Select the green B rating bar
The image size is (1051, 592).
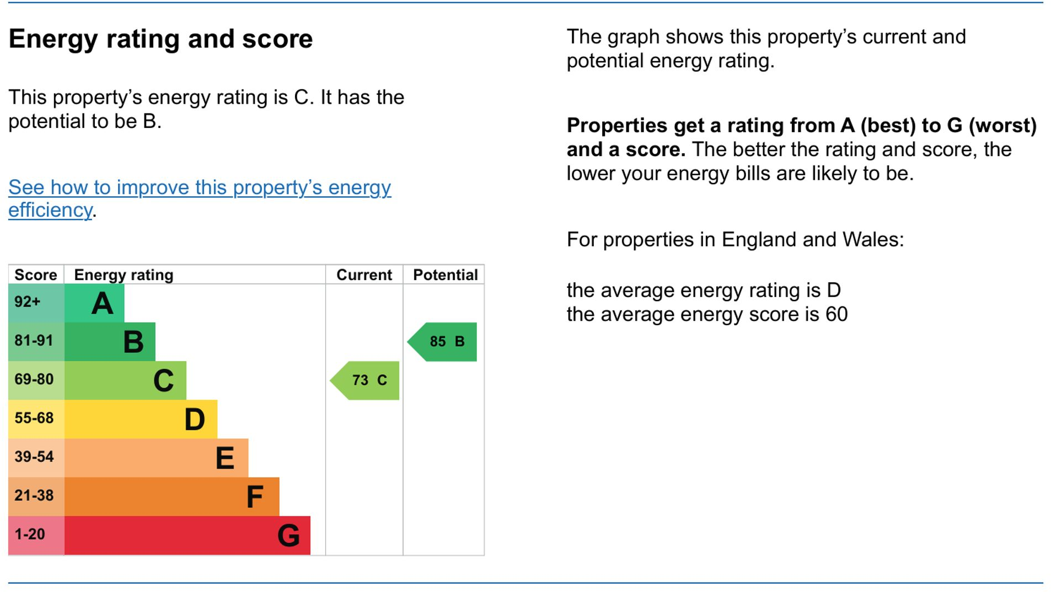[110, 342]
